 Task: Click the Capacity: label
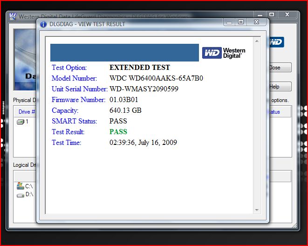[65, 110]
